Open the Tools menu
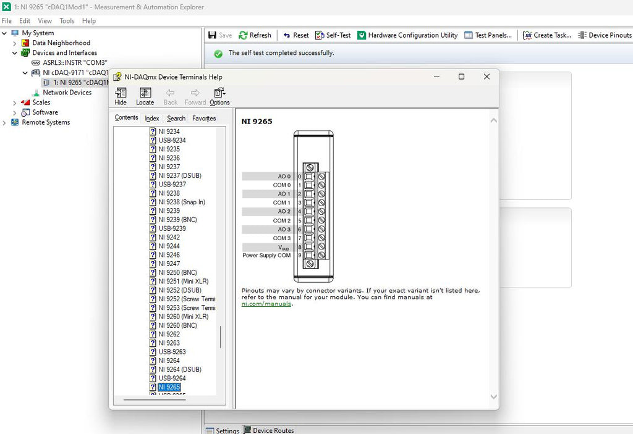Screen dimensions: 633x434 [67, 21]
